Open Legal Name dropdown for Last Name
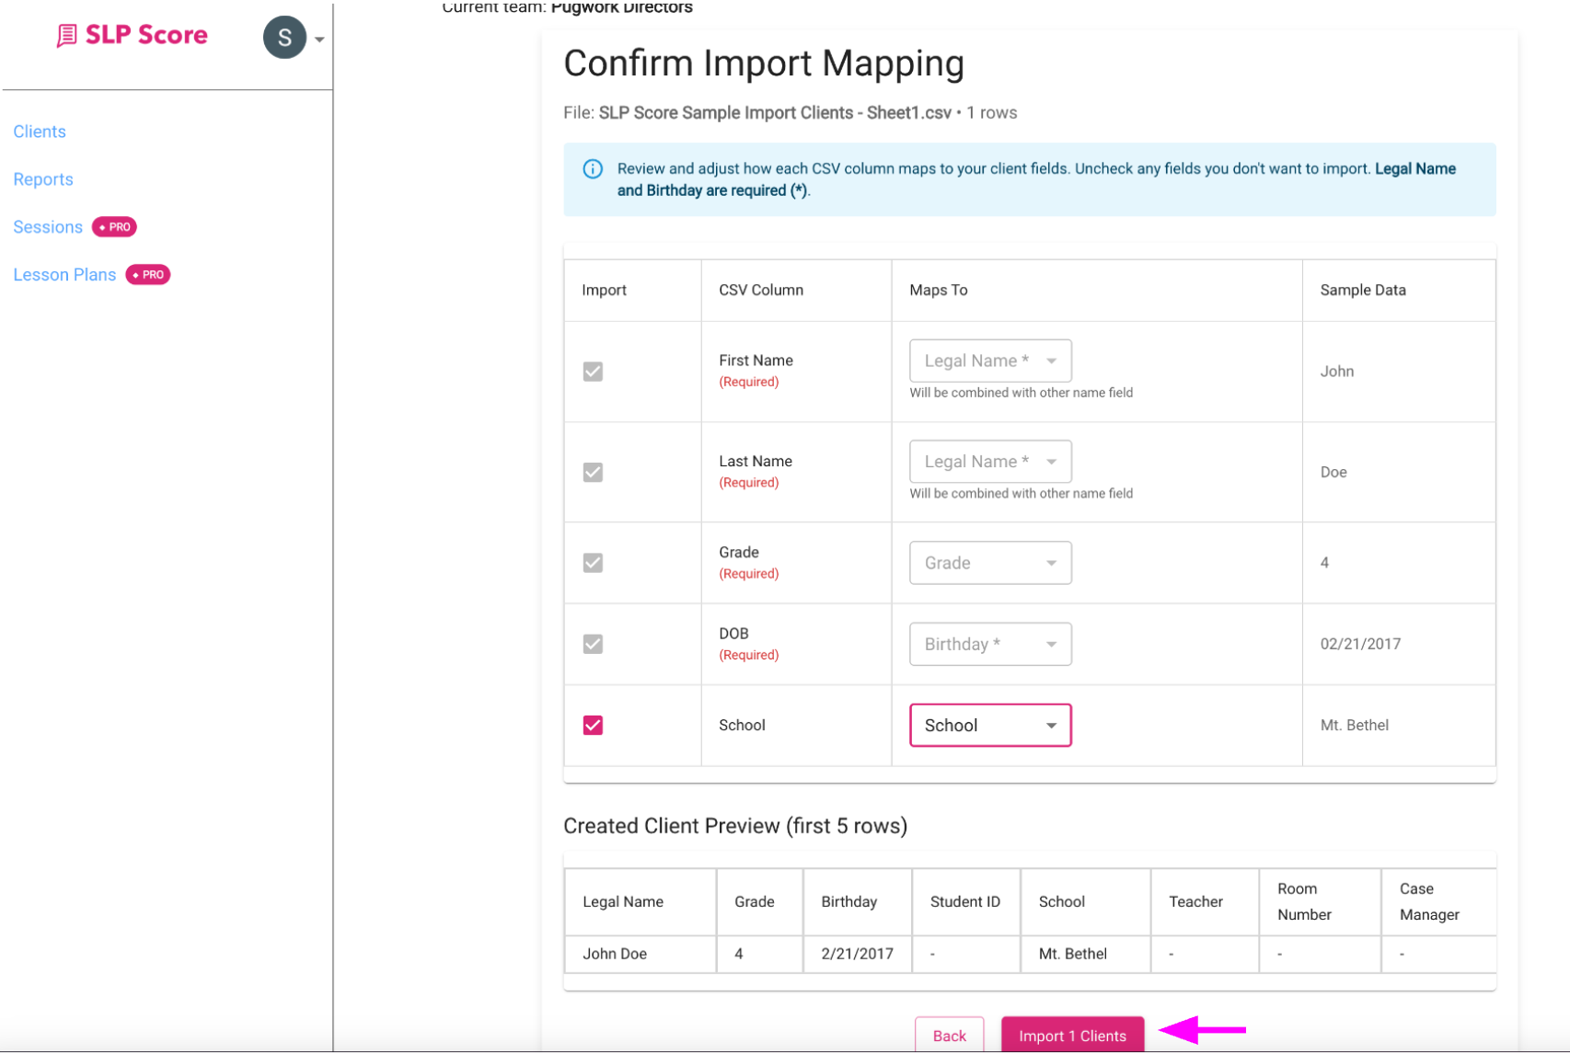 [x=989, y=461]
